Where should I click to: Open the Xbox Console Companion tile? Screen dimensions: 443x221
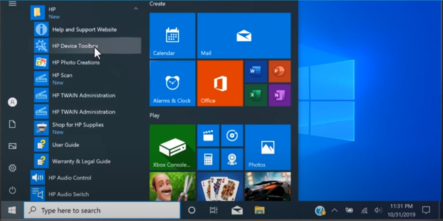coord(172,147)
